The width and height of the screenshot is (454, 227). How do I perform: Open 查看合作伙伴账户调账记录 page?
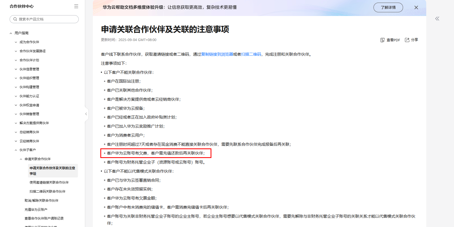44,218
